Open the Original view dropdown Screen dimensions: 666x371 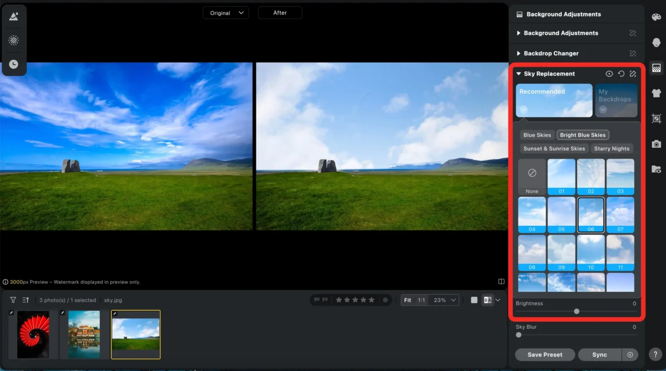226,13
